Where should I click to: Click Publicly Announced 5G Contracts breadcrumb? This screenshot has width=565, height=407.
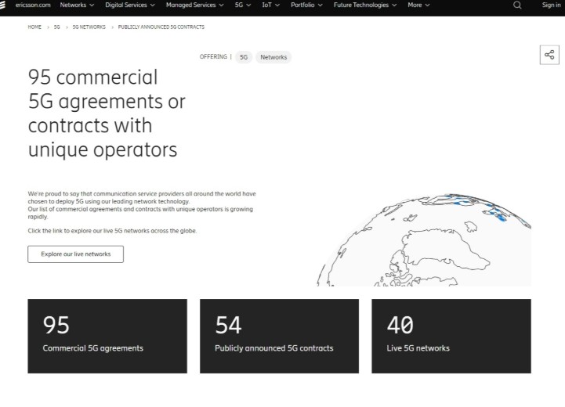coord(161,27)
